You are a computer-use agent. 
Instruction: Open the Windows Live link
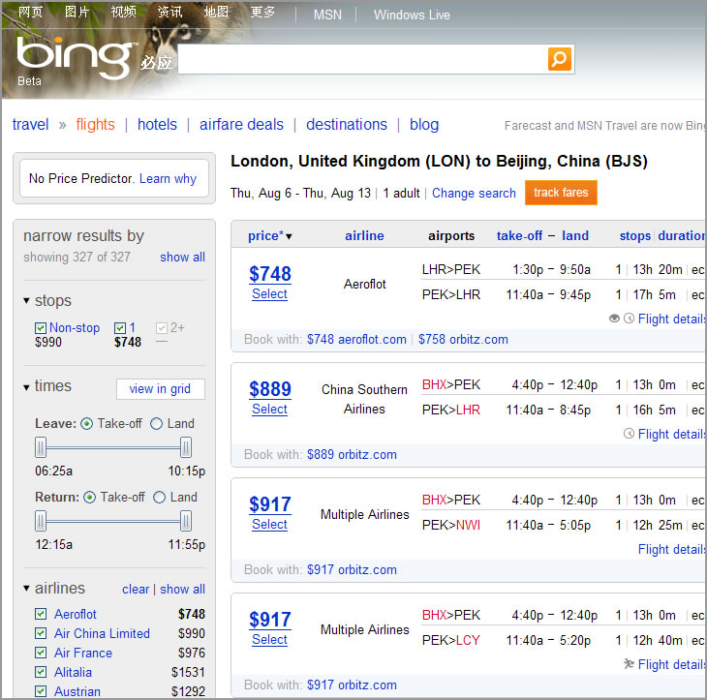coord(412,15)
